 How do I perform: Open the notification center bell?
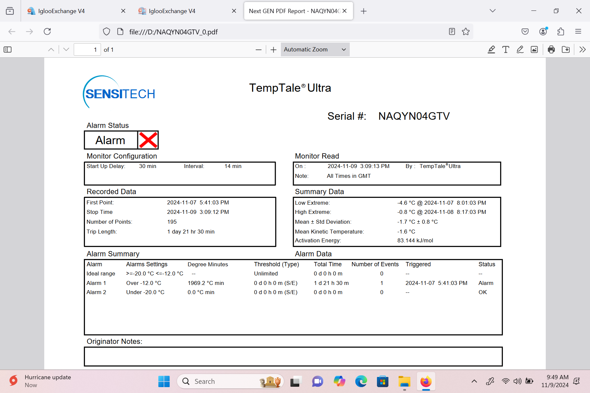coord(577,381)
